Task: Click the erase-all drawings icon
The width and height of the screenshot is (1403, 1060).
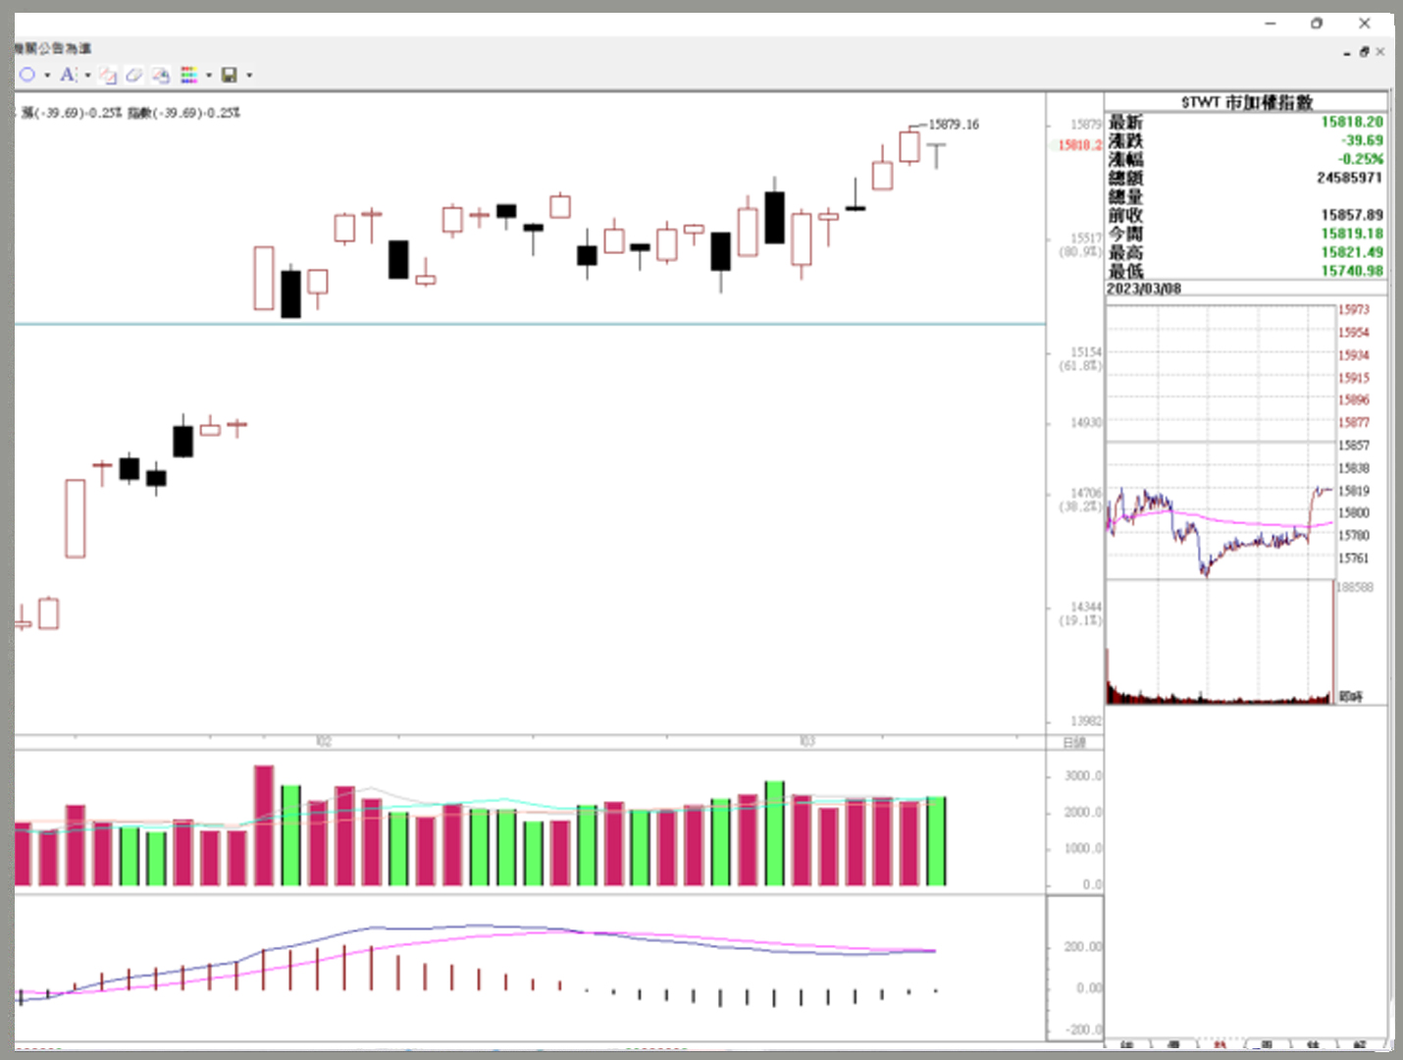Action: pyautogui.click(x=161, y=75)
